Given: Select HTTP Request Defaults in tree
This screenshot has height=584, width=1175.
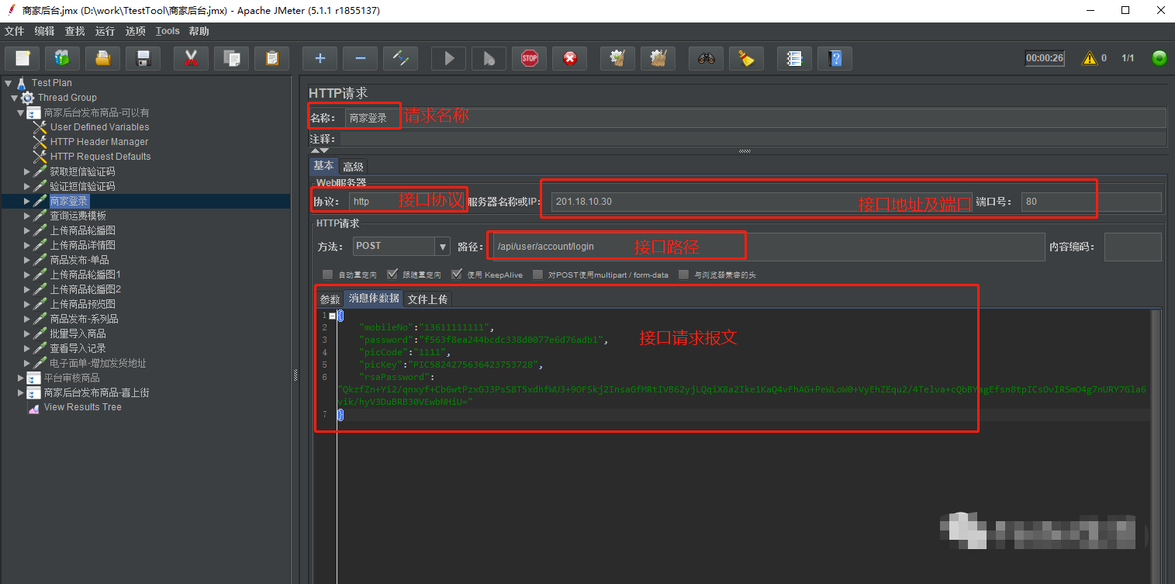Looking at the screenshot, I should pos(100,157).
